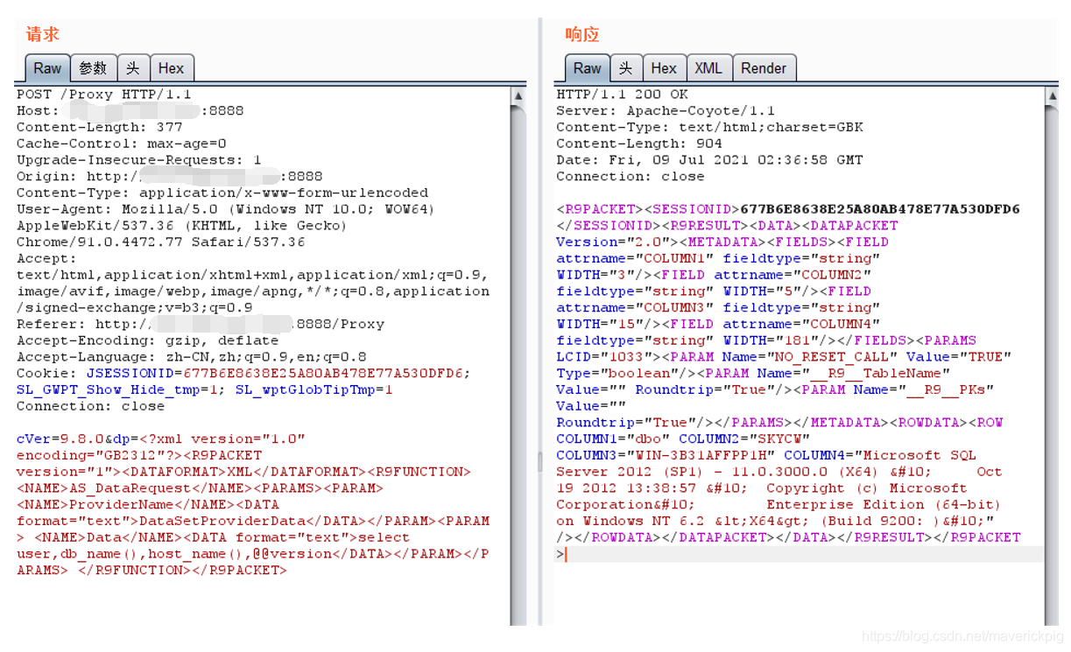Click the 'Content-Length: 904' response header
Screen dimensions: 1071x652
(x=639, y=144)
